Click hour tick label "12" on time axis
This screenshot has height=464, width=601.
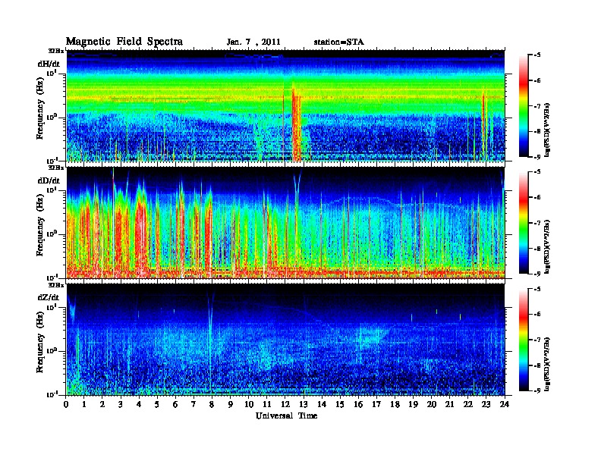point(285,404)
